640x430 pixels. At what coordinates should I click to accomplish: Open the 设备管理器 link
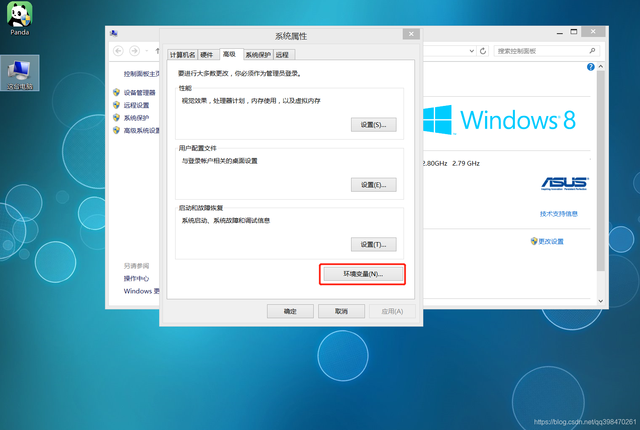pyautogui.click(x=139, y=92)
